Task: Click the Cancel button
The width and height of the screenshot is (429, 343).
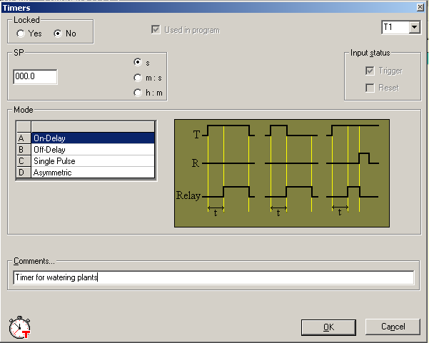Action: coord(393,327)
